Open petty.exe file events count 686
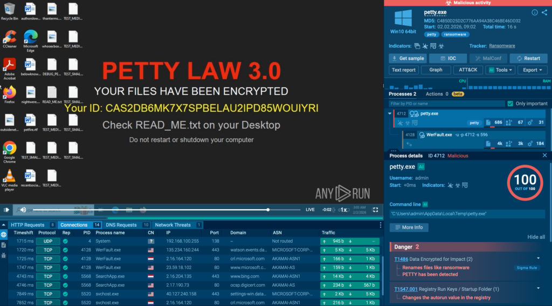 click(494, 123)
